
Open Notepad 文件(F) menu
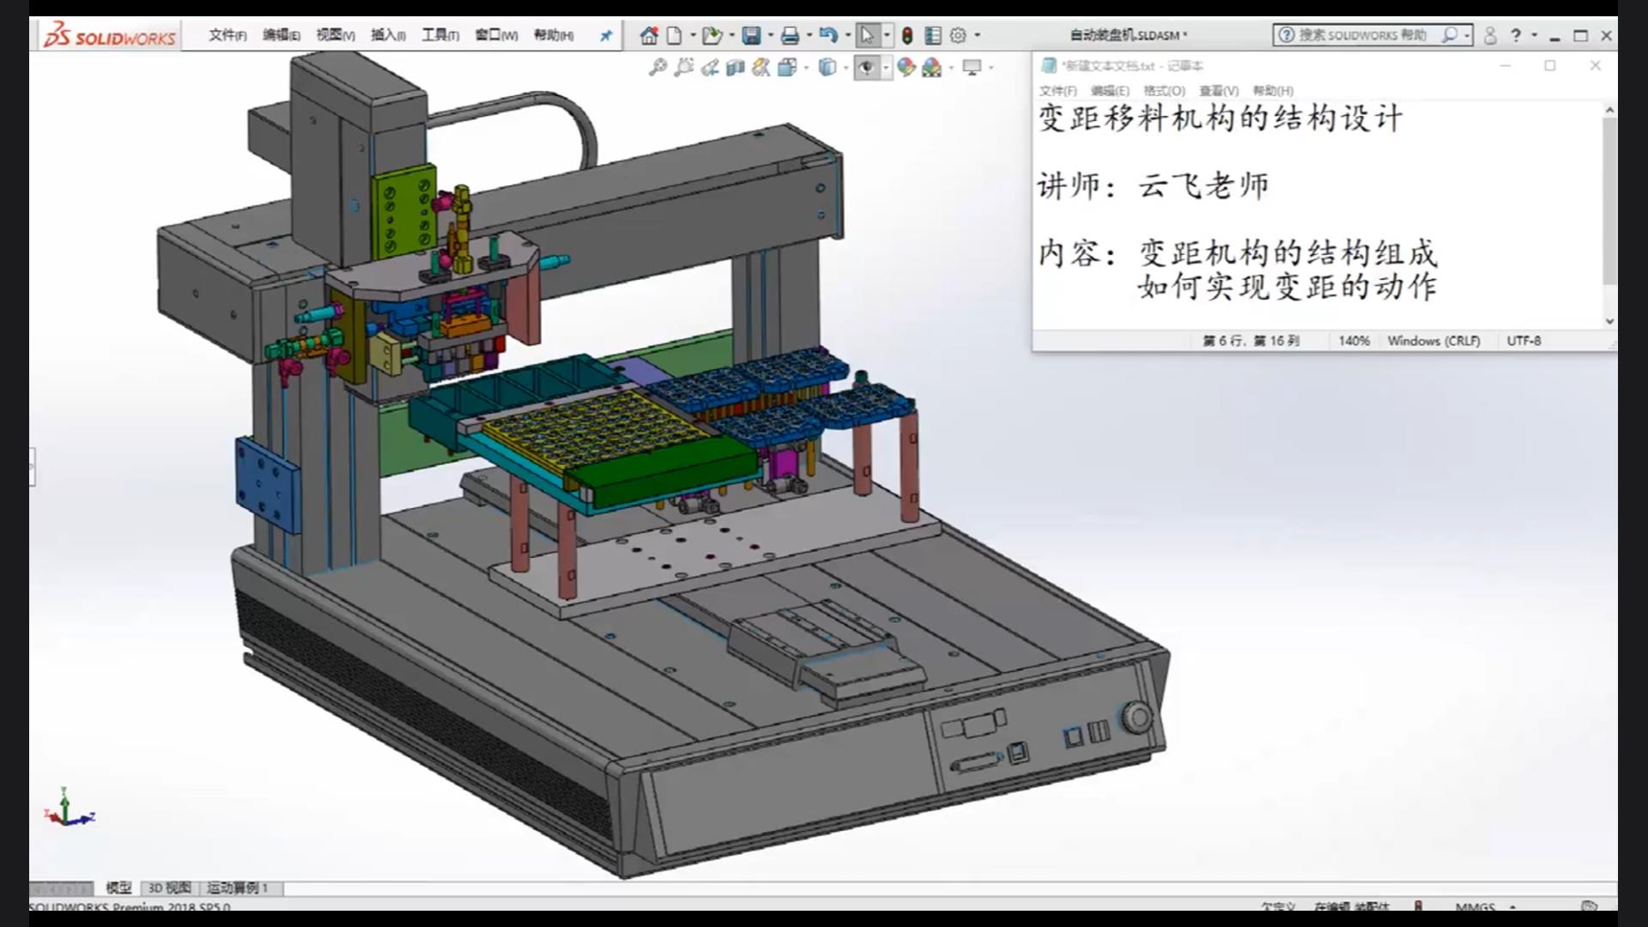click(1057, 91)
